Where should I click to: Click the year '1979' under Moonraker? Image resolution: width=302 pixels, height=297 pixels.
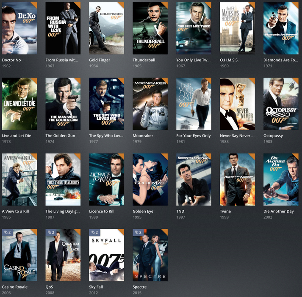(137, 142)
